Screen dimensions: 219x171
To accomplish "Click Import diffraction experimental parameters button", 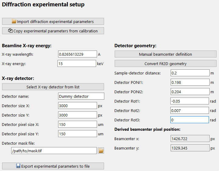I will 53,21.
